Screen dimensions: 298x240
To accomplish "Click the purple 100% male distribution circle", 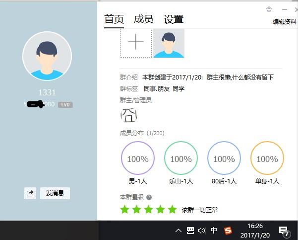I will [138, 158].
